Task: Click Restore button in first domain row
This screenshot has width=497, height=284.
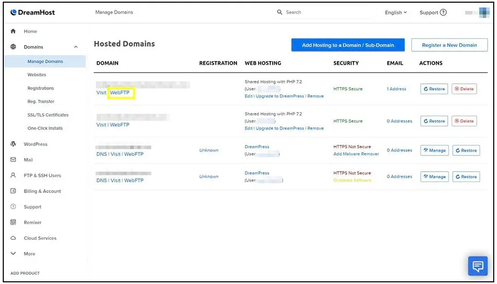Action: 434,89
